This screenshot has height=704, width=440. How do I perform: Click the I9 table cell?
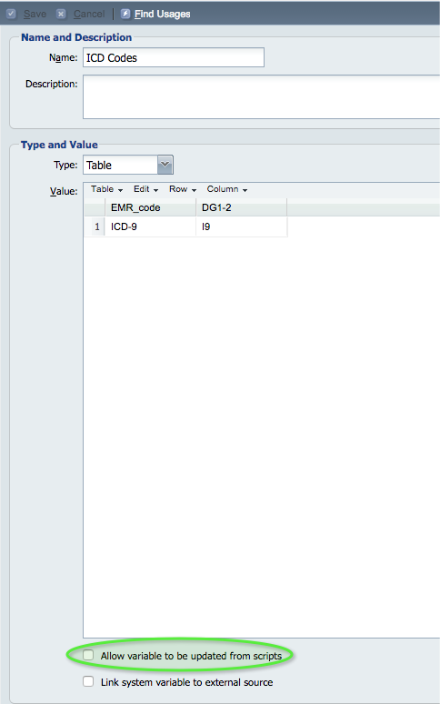[x=241, y=226]
